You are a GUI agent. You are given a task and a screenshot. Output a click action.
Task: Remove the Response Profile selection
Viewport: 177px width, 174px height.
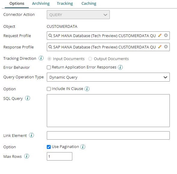pos(166,47)
